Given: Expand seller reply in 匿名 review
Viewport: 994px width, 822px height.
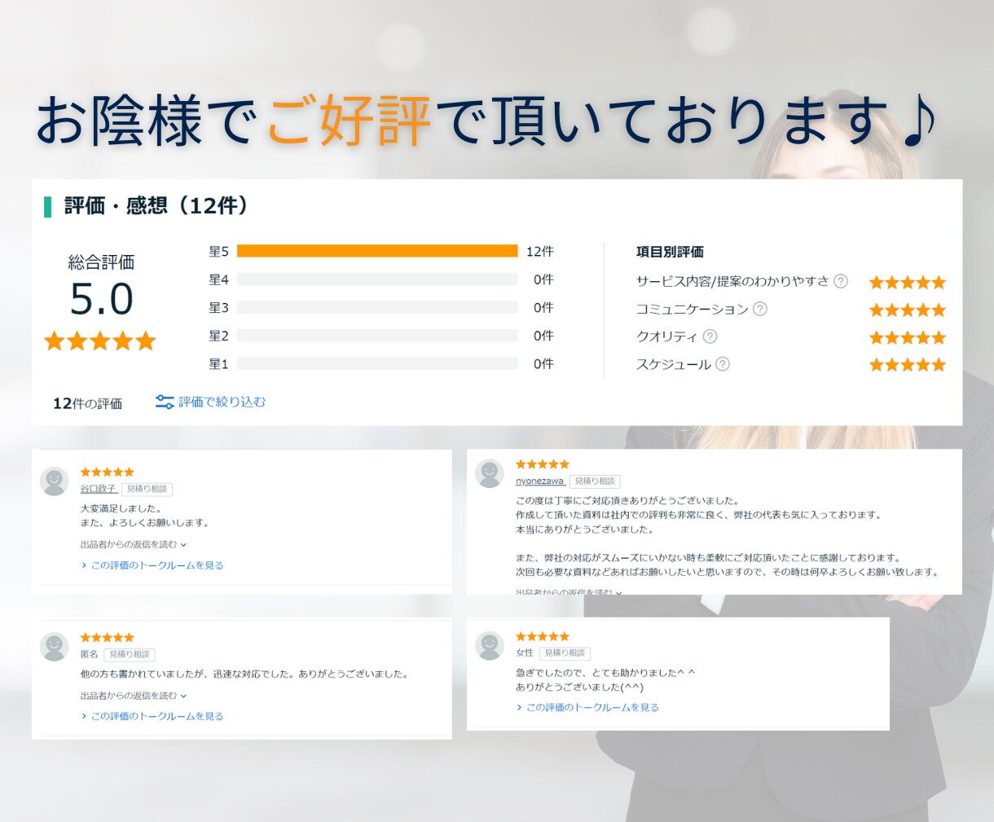Looking at the screenshot, I should click(134, 696).
